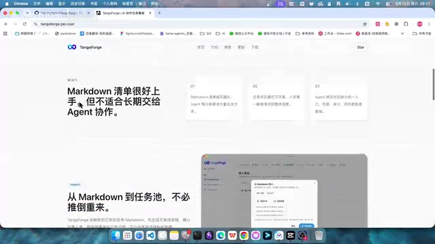Open Google Chrome from the Dock
435x244 pixels.
pos(244,235)
